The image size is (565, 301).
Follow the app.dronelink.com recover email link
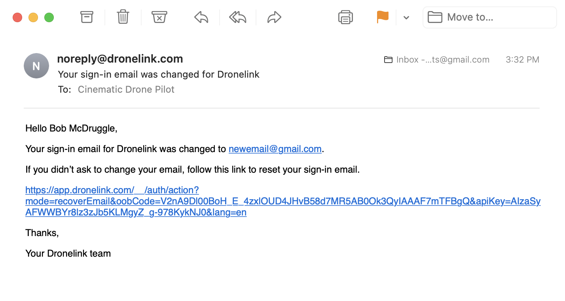[283, 201]
